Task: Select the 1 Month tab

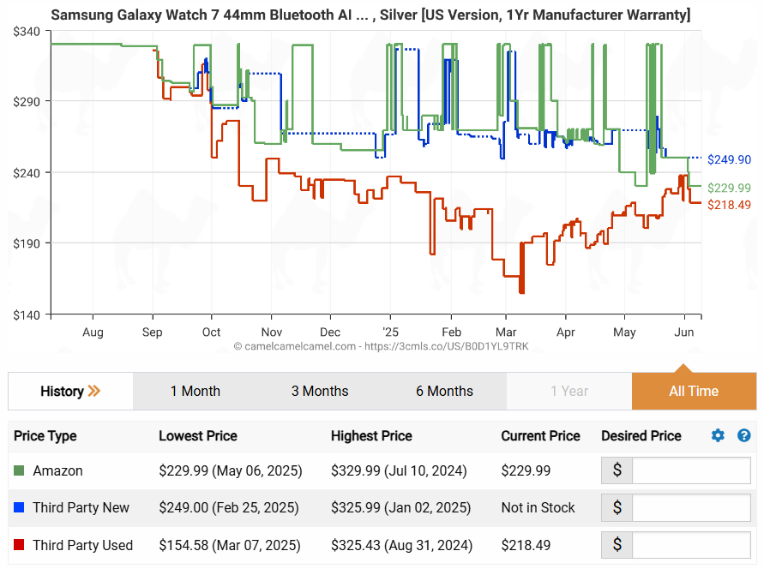Action: click(195, 392)
